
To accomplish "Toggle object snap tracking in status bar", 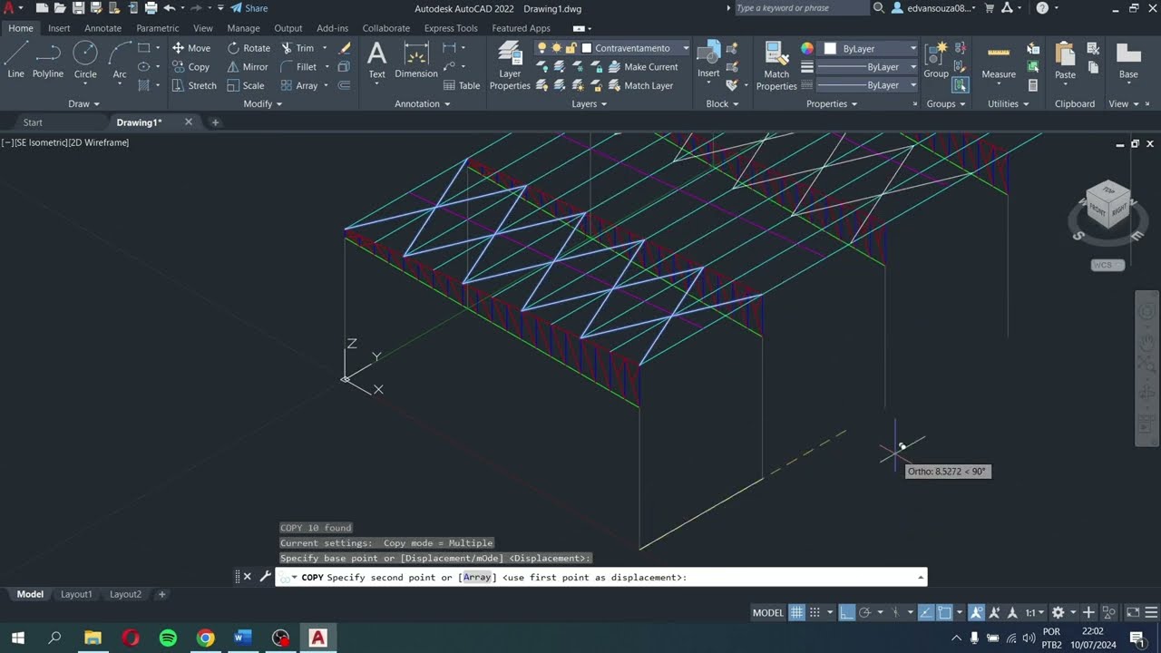I will click(926, 612).
